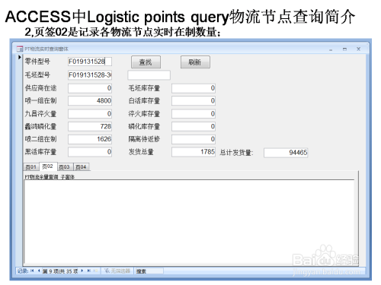Click the 鑫鸿磷化量 field showing 728
Viewport: 381px width, 285px height.
[x=90, y=126]
